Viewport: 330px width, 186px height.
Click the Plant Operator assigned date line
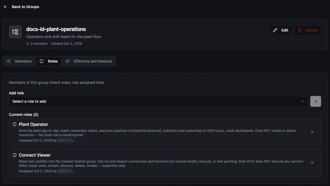tap(47, 140)
